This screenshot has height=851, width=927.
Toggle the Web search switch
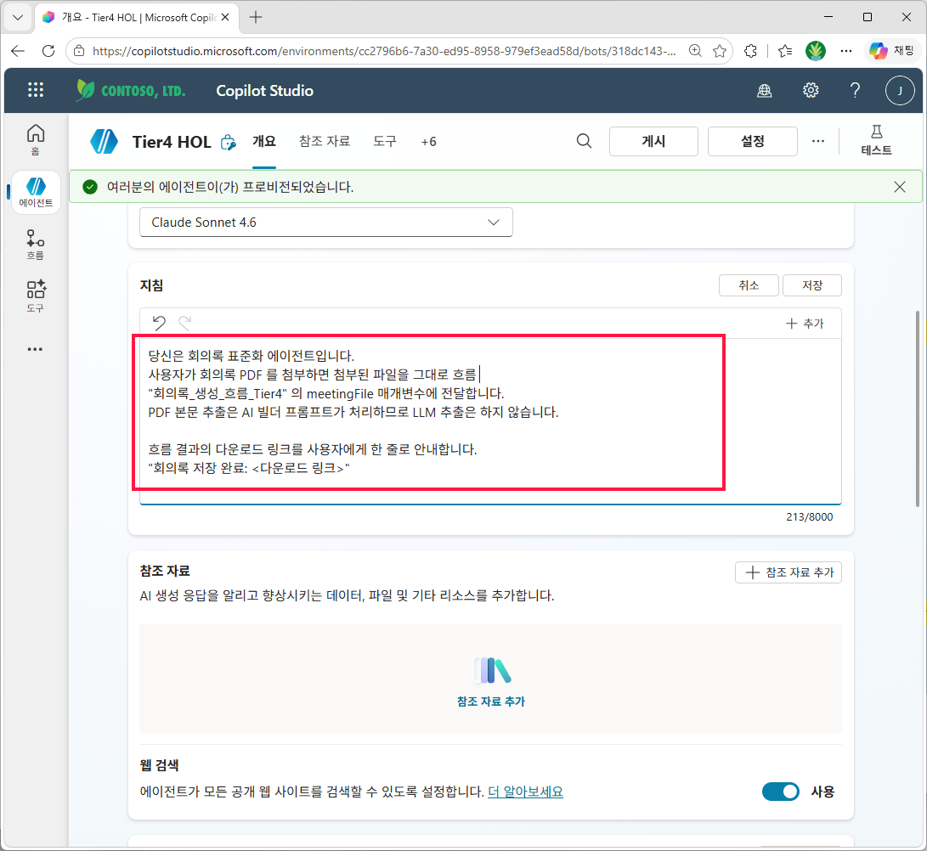pos(780,792)
